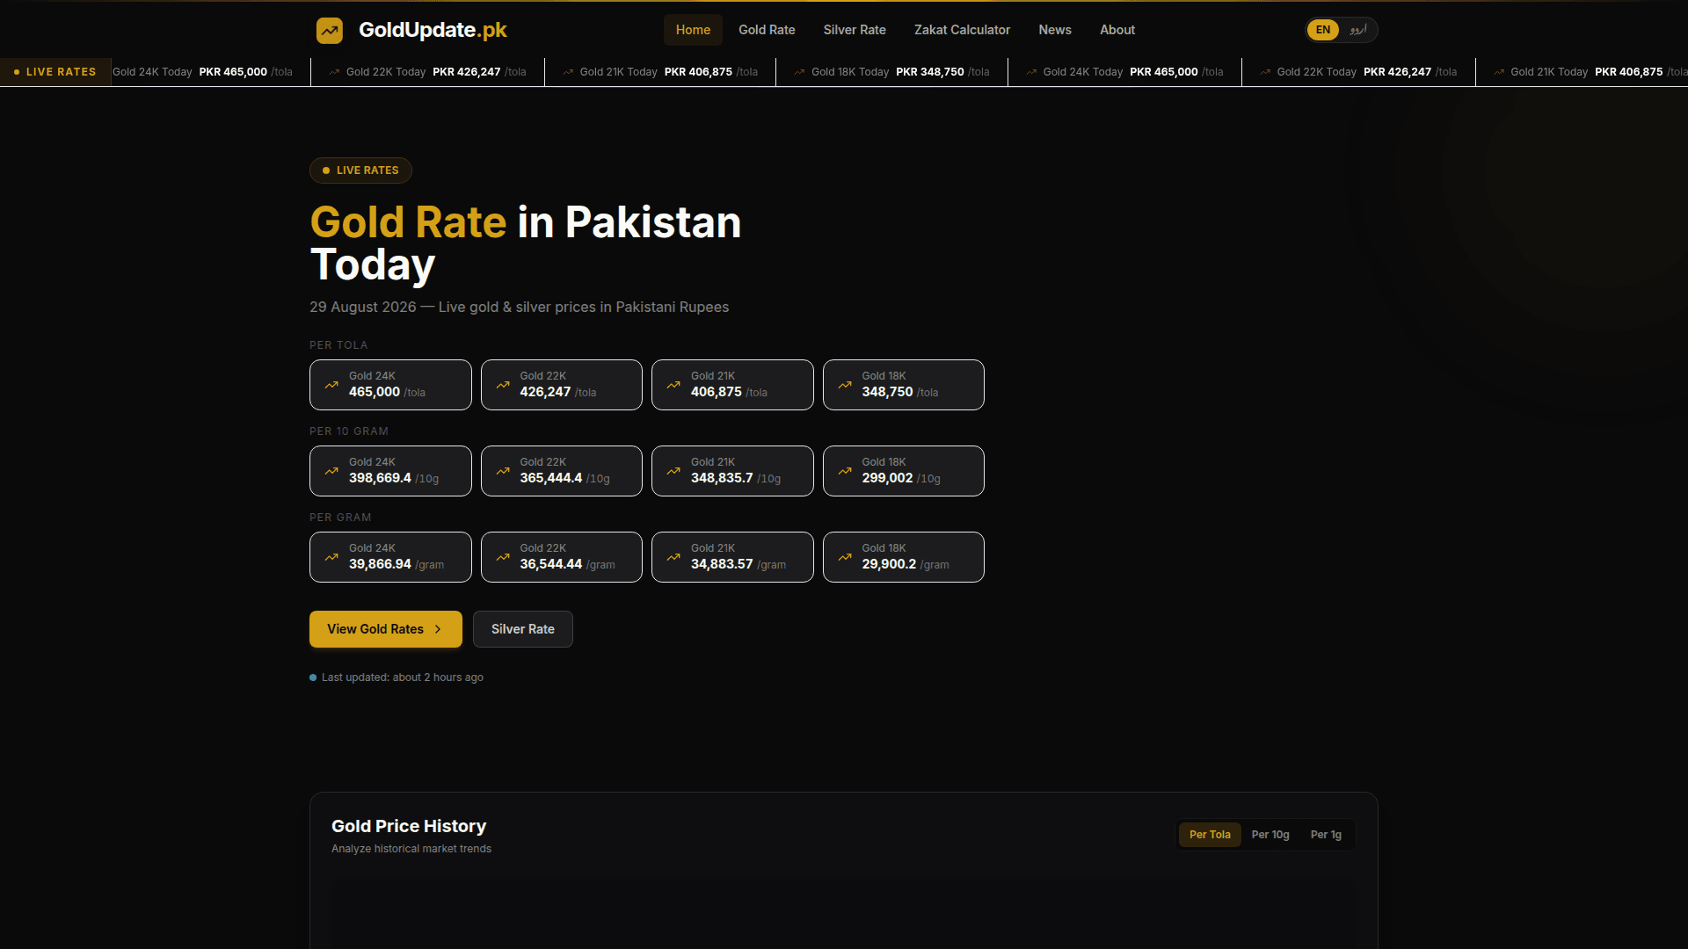The width and height of the screenshot is (1688, 949).
Task: Click the ticker trend icon before first Gold 22K Today
Action: click(x=334, y=72)
